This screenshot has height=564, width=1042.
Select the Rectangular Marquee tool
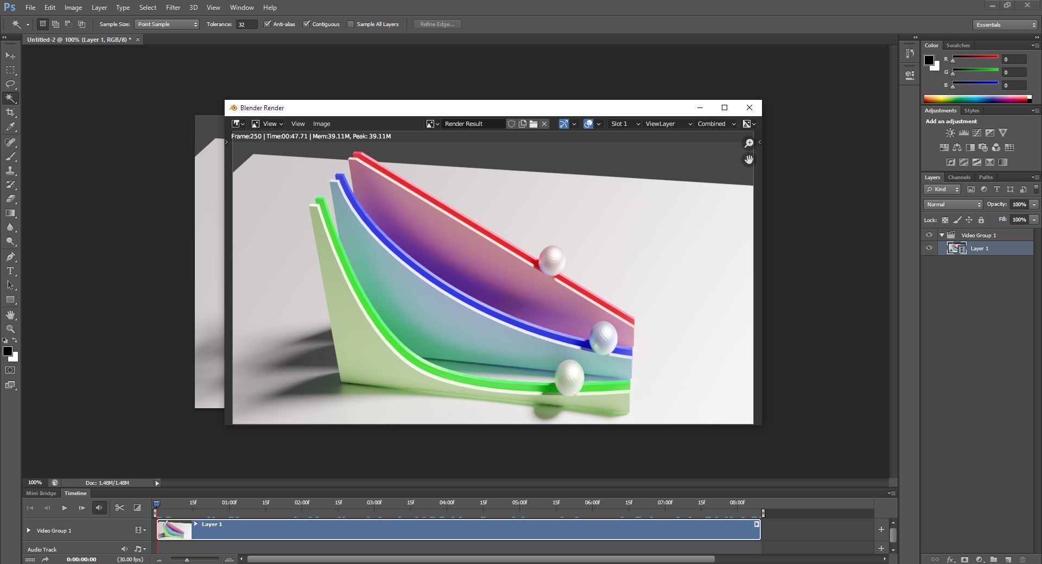click(x=10, y=70)
